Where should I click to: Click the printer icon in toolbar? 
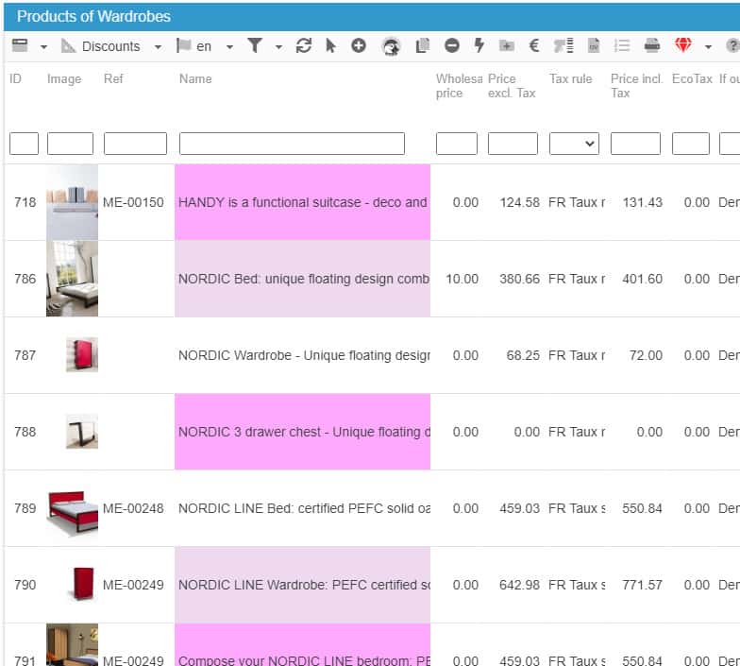pyautogui.click(x=652, y=45)
